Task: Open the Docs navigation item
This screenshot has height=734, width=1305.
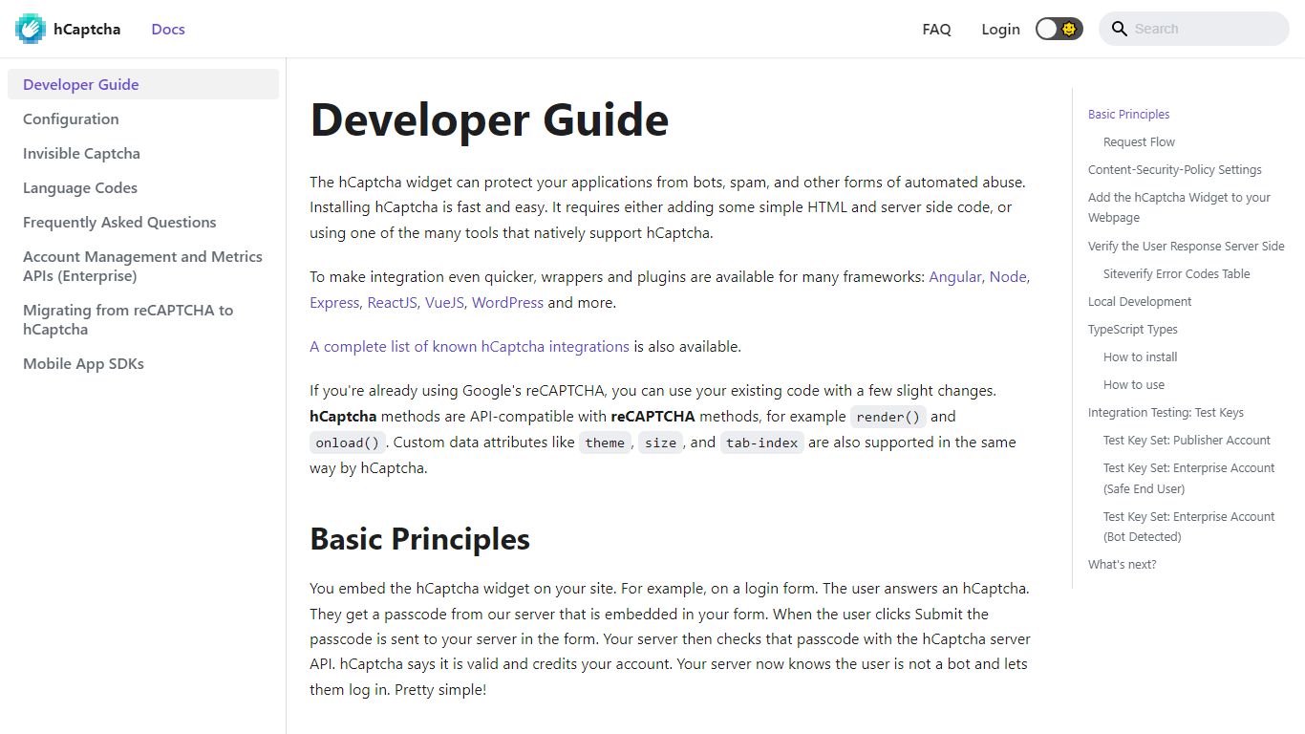Action: point(168,29)
